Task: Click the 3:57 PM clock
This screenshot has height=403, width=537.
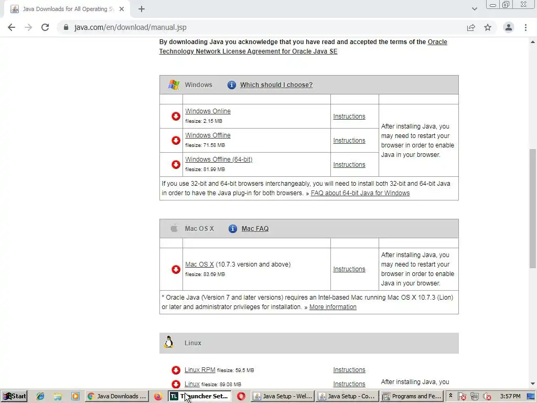Action: [510, 396]
